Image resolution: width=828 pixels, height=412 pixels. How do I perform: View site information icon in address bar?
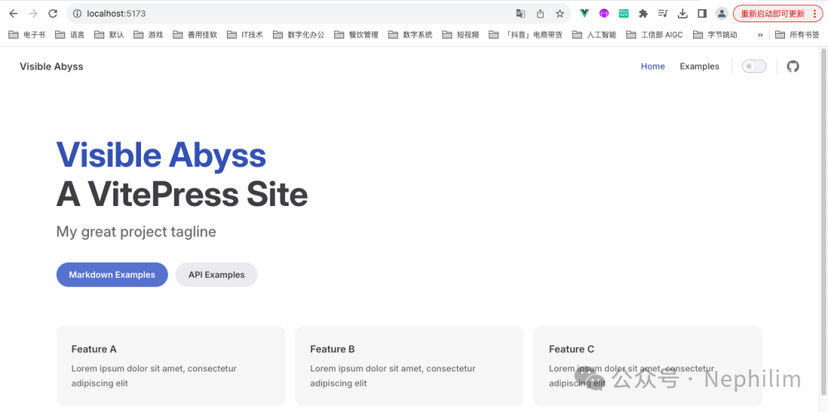[77, 14]
